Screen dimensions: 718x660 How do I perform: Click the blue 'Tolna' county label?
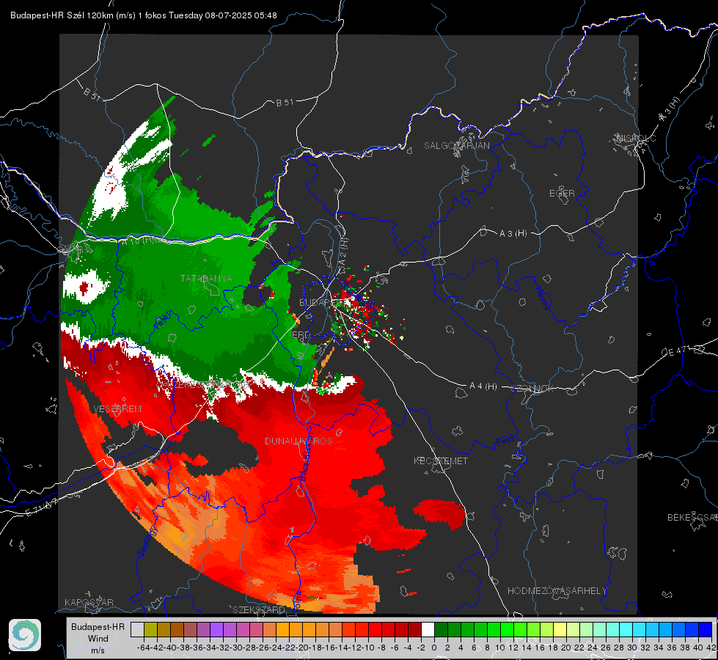[297, 601]
